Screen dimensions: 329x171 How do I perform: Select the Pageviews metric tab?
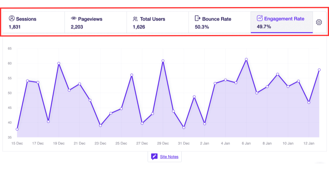point(96,22)
